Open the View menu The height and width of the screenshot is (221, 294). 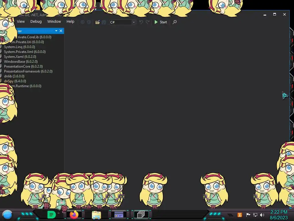(x=21, y=22)
